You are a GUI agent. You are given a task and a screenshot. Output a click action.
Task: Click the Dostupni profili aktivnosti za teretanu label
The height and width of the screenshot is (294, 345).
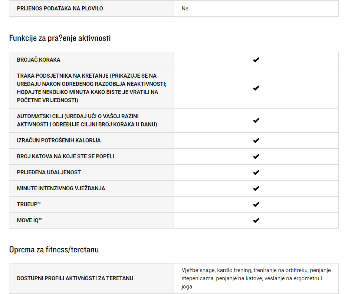75,278
